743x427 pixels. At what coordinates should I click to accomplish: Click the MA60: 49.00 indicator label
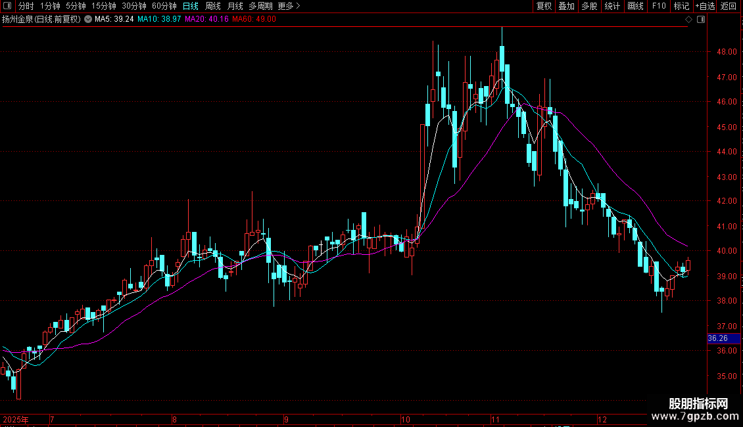tap(254, 20)
